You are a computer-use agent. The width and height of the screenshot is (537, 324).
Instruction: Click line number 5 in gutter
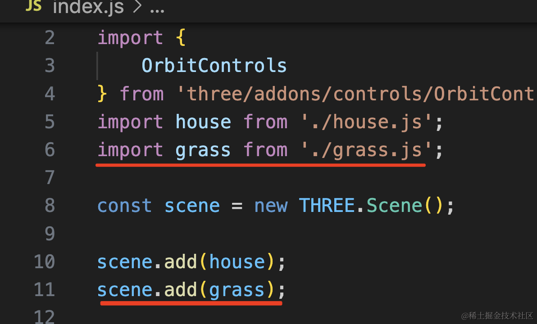[50, 122]
